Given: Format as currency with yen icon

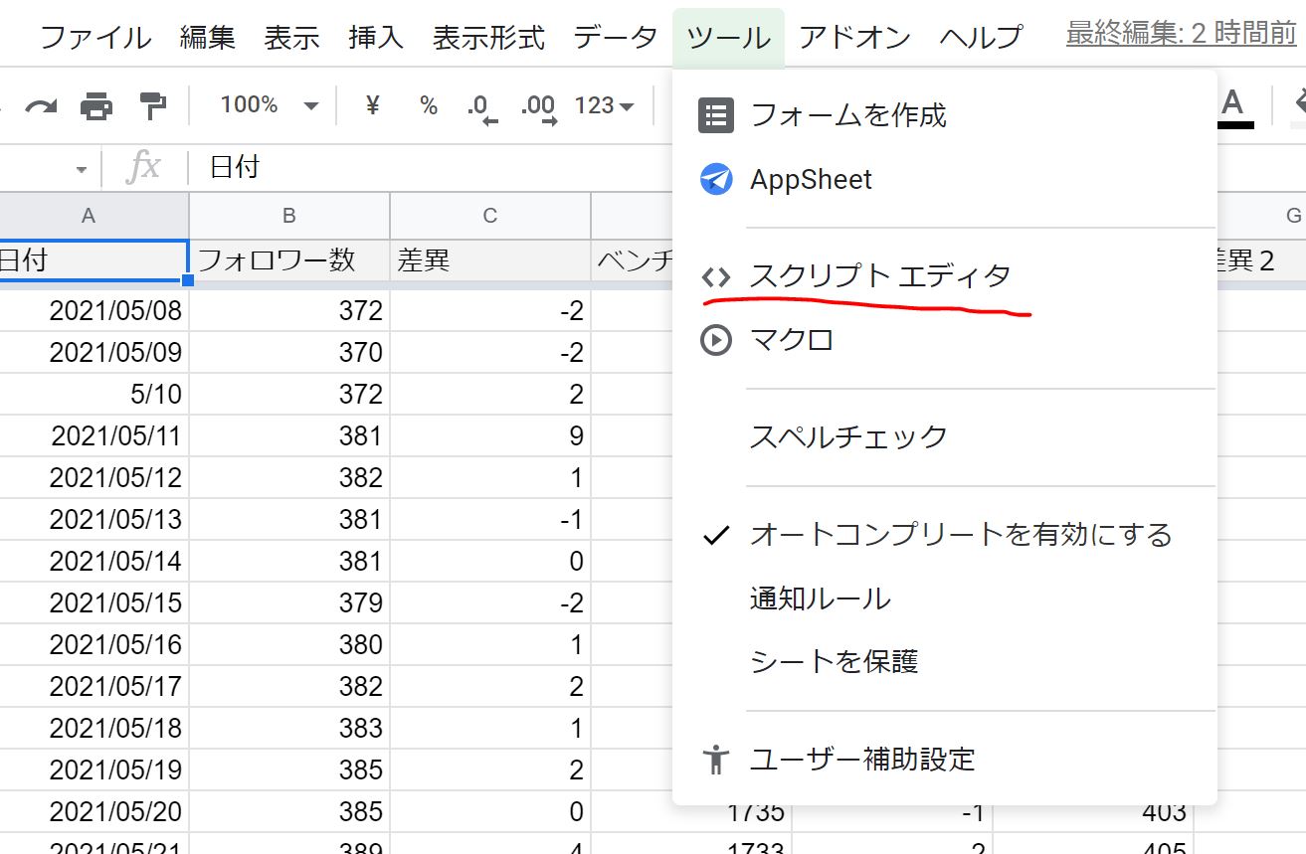Looking at the screenshot, I should tap(373, 105).
